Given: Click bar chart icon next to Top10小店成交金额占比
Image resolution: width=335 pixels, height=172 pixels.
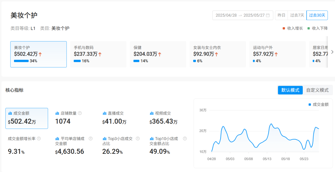Looking at the screenshot, I should pos(152,139).
